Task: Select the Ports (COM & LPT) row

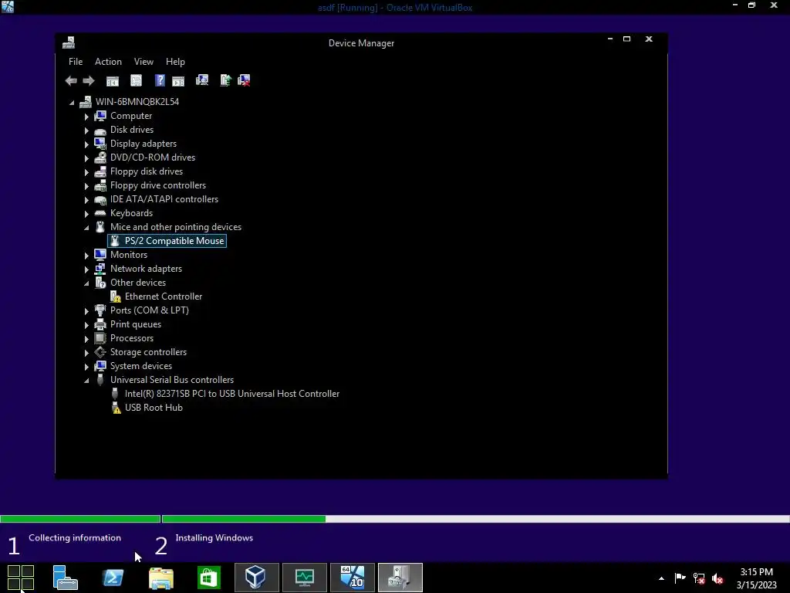Action: coord(150,310)
